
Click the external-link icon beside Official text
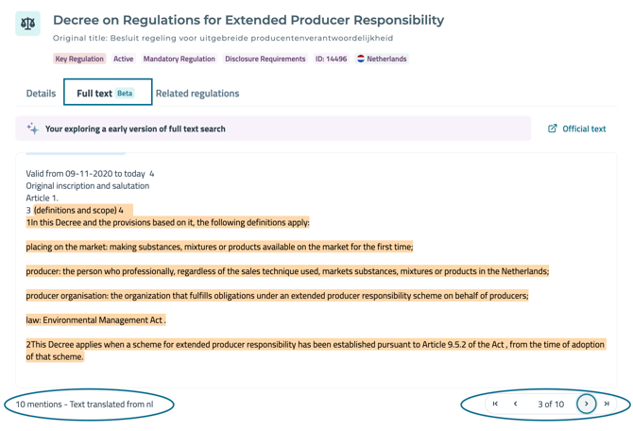point(553,129)
